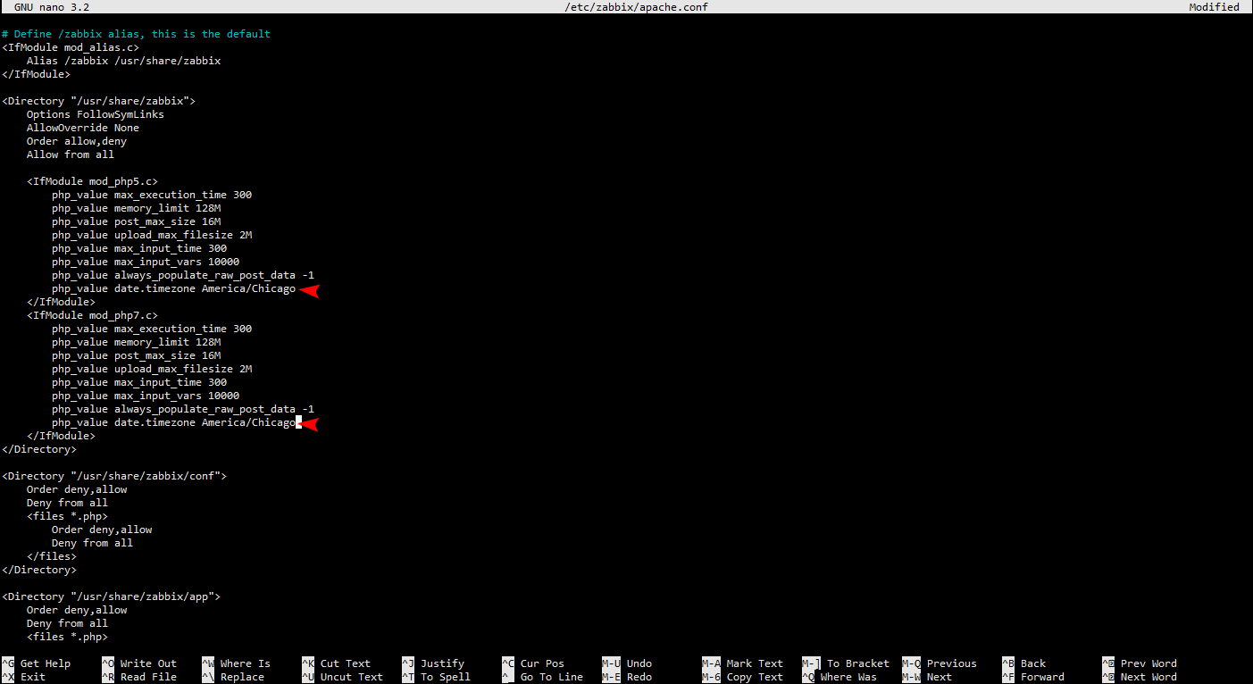Click the Read File shortcut label

click(x=148, y=677)
